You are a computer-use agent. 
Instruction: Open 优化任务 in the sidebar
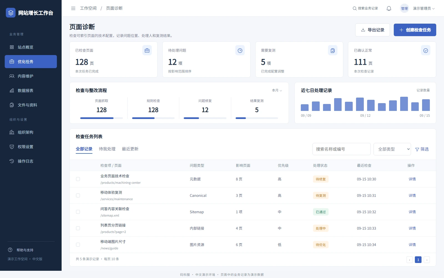(31, 62)
